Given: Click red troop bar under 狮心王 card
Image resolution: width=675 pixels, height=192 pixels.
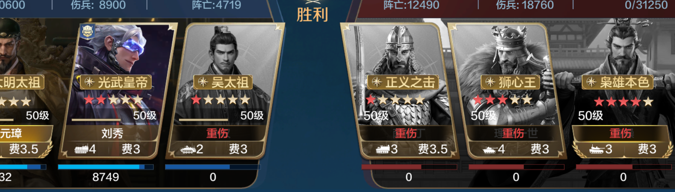Looking at the screenshot, I should pyautogui.click(x=516, y=167).
